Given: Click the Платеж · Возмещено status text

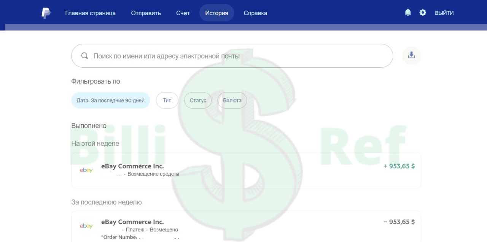Looking at the screenshot, I should click(x=152, y=230).
